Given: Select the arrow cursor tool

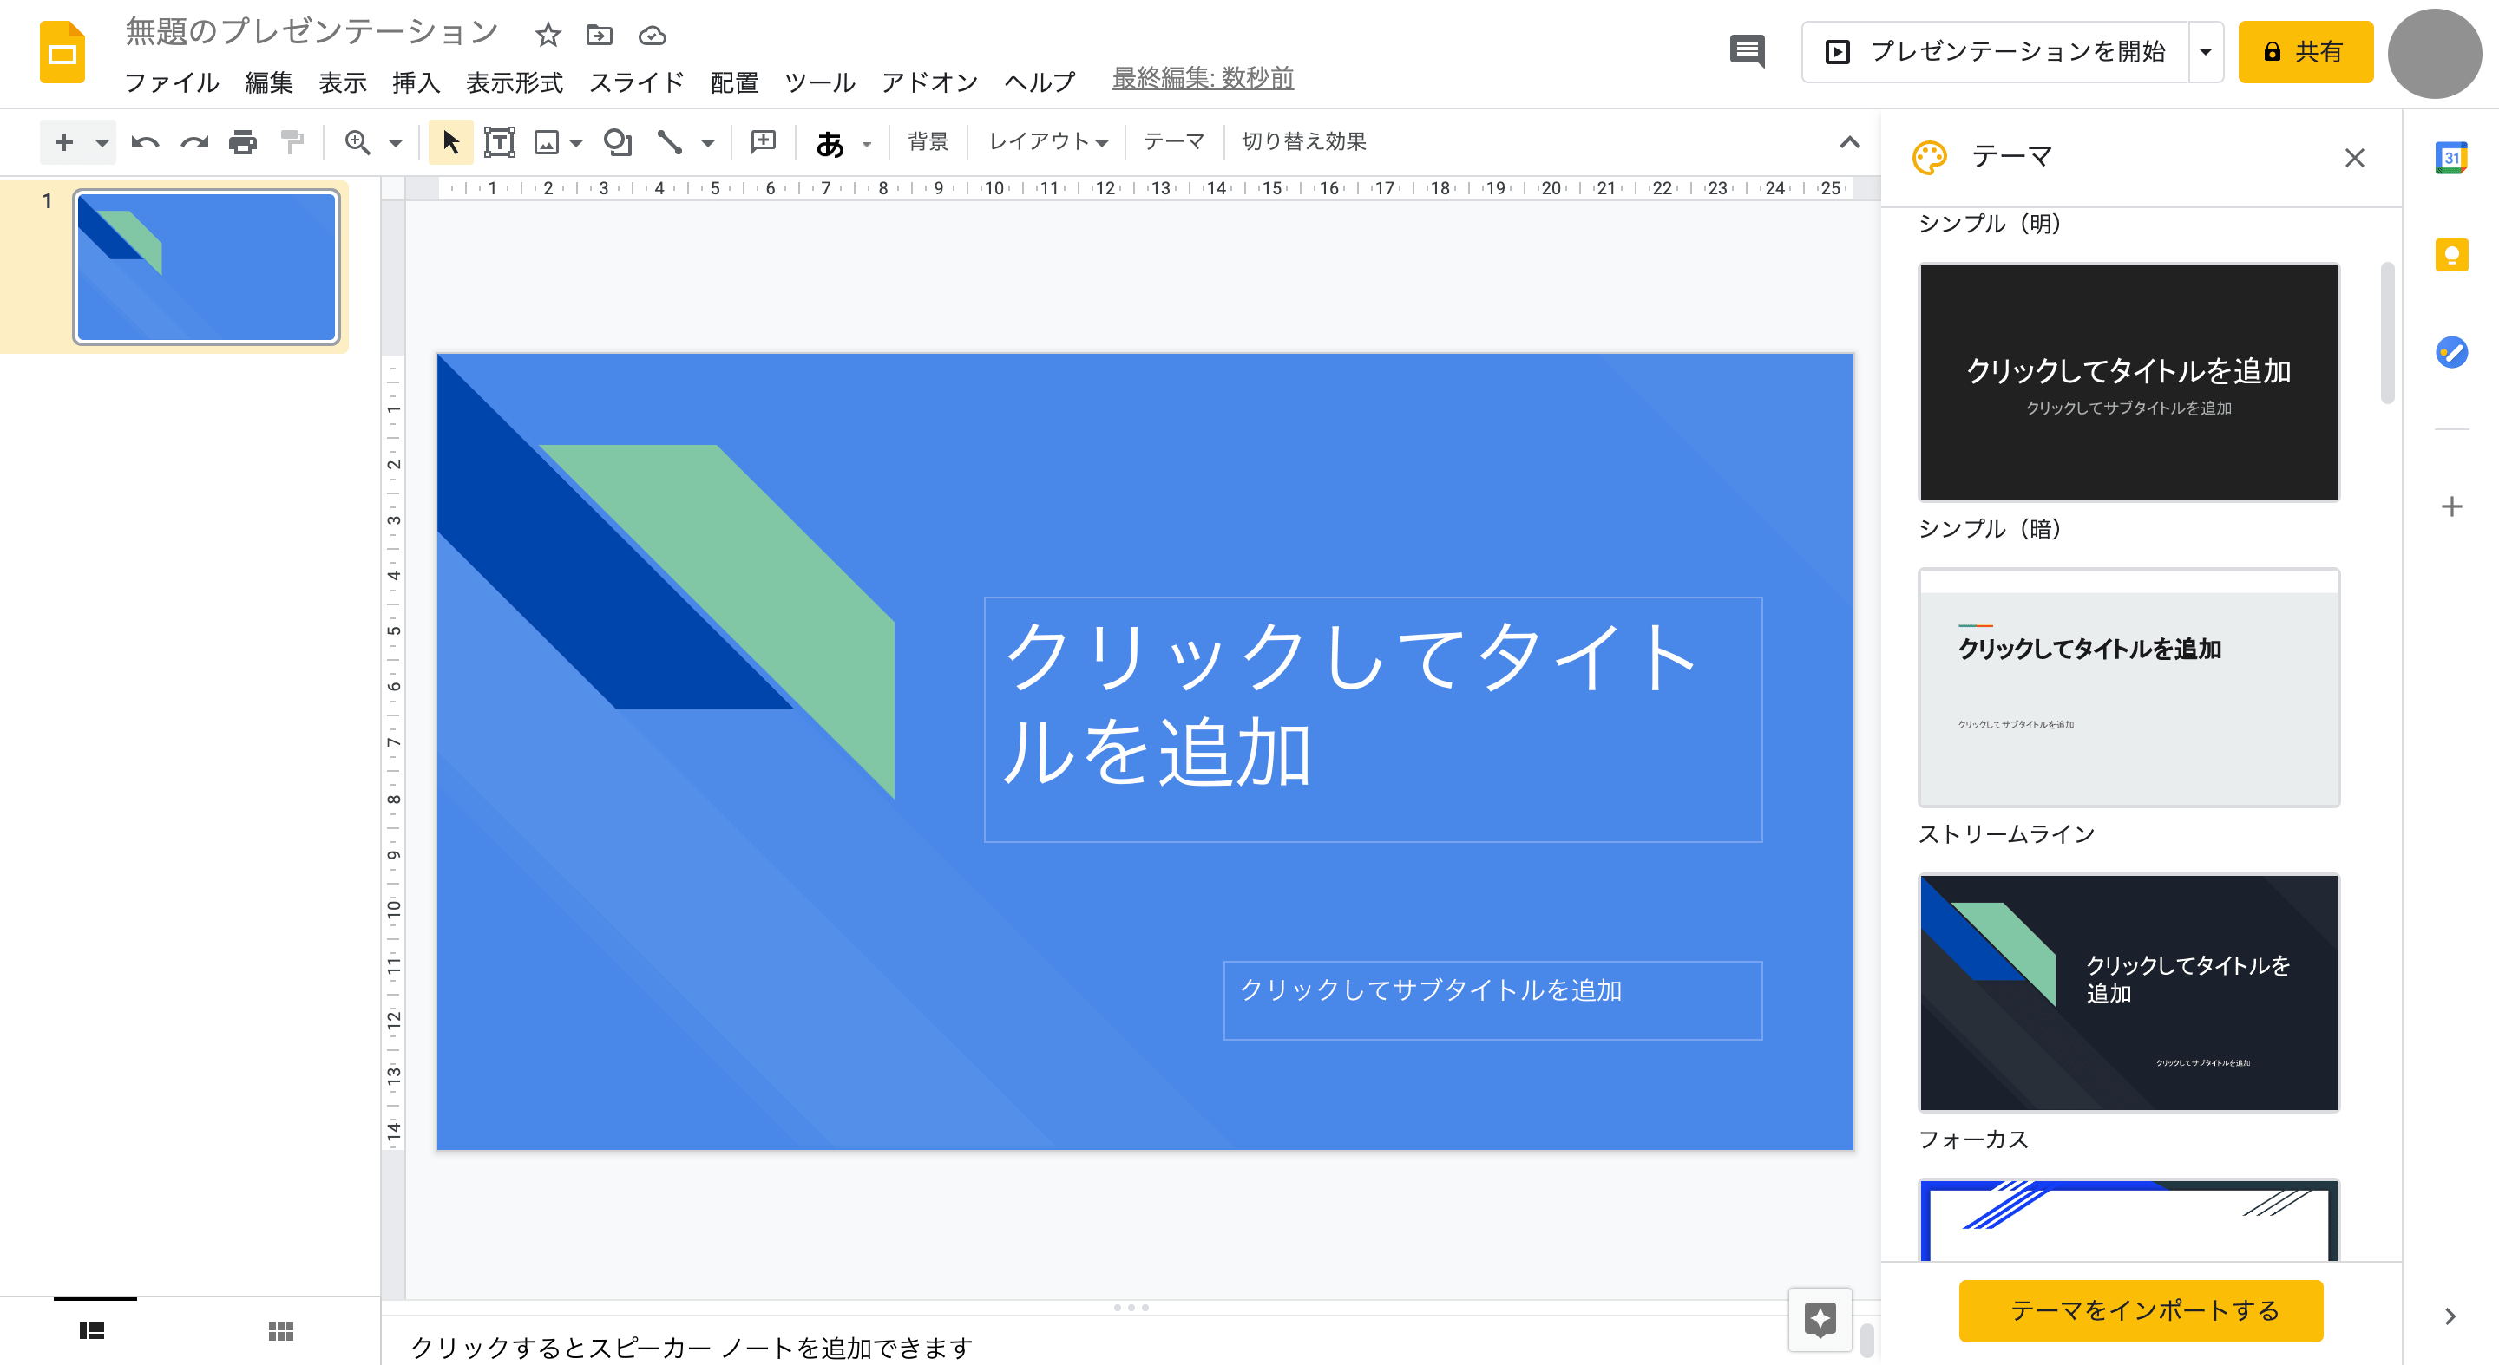Looking at the screenshot, I should click(x=450, y=142).
